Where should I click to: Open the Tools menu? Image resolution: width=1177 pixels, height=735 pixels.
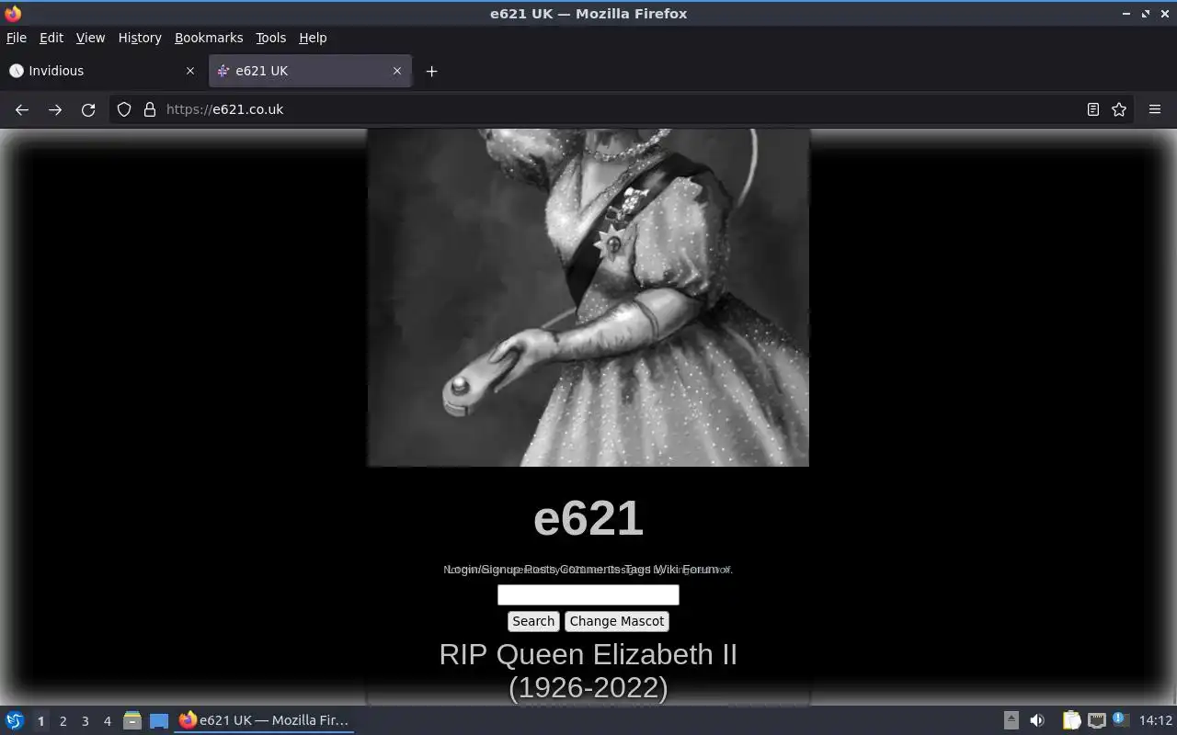click(270, 38)
